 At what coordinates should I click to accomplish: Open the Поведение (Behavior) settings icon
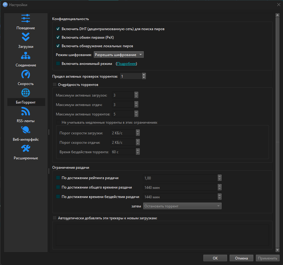tap(26, 18)
